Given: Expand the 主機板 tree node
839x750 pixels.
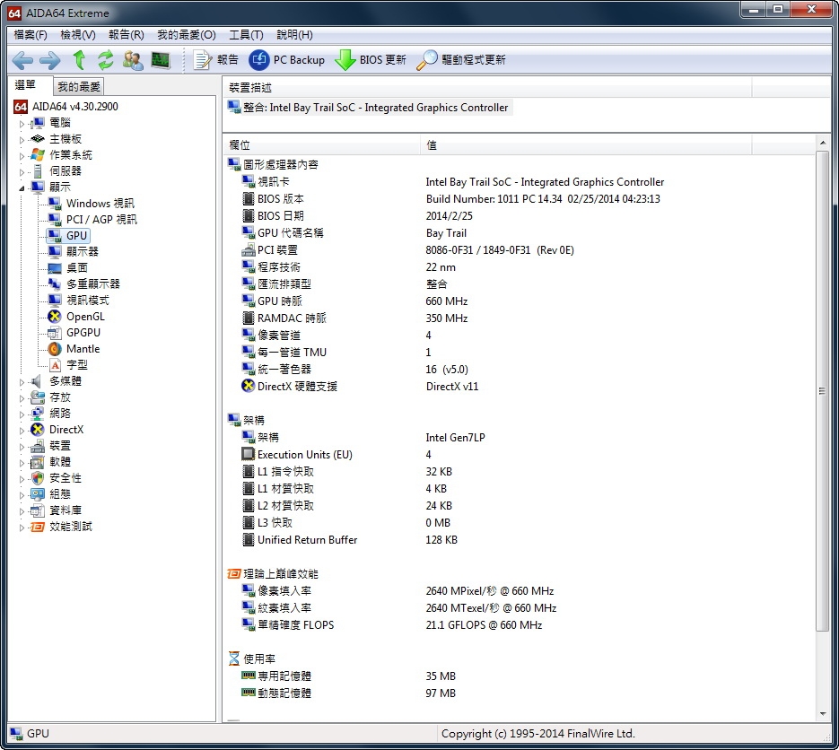Looking at the screenshot, I should tap(22, 140).
